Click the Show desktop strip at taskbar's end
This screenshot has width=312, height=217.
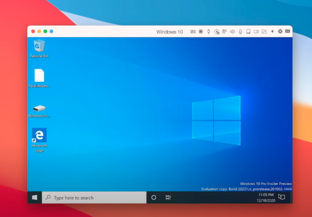(291, 198)
